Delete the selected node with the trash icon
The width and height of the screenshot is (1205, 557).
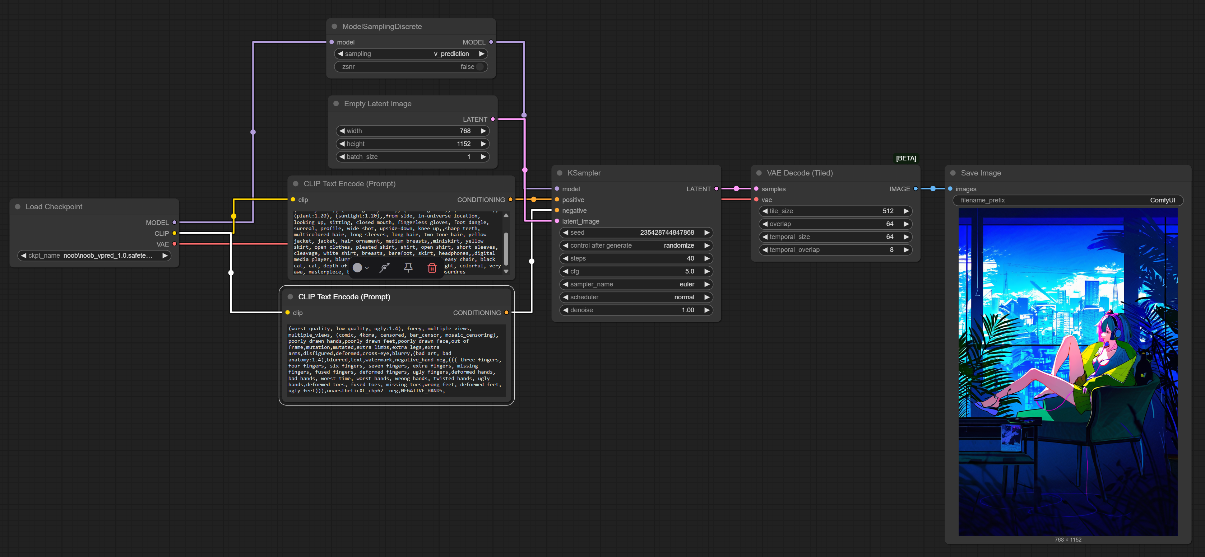pos(432,268)
